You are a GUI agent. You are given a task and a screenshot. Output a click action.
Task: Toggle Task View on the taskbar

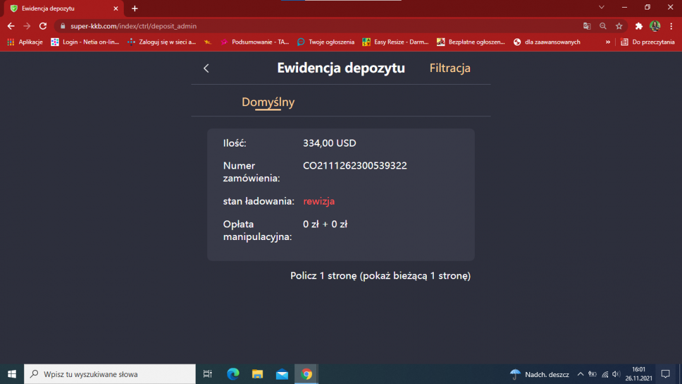click(x=207, y=374)
